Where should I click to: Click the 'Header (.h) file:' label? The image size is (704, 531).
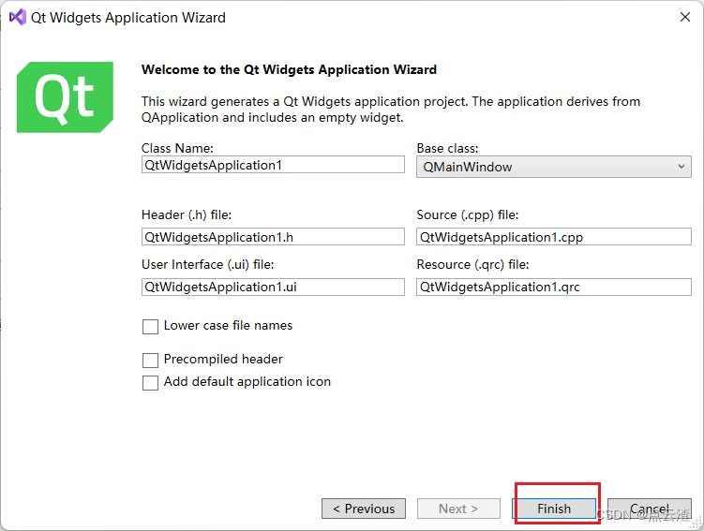tap(187, 215)
